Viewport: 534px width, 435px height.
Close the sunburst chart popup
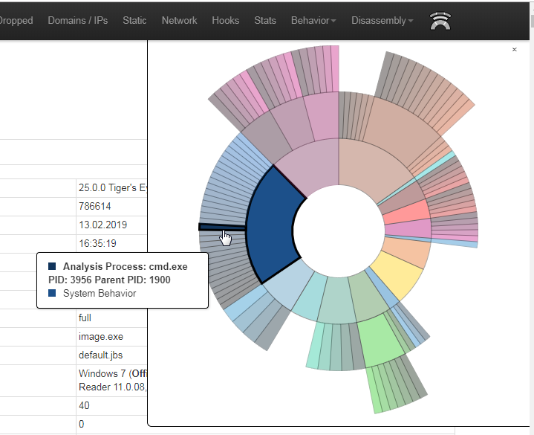pyautogui.click(x=514, y=49)
